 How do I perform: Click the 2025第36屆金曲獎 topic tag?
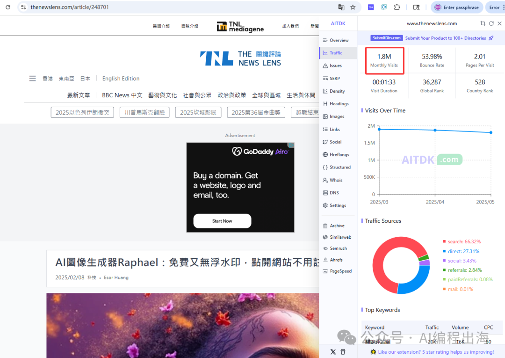(x=256, y=112)
